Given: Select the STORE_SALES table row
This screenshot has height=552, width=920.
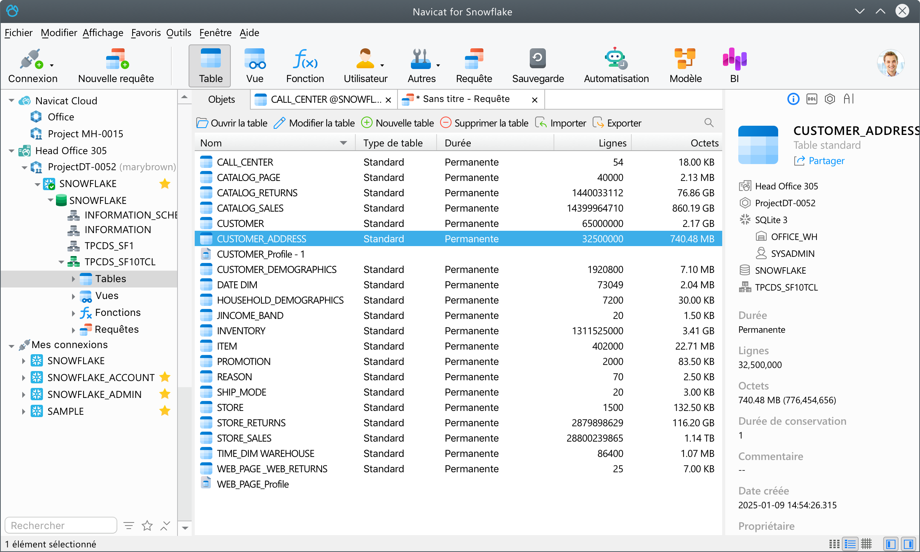Looking at the screenshot, I should pyautogui.click(x=458, y=438).
